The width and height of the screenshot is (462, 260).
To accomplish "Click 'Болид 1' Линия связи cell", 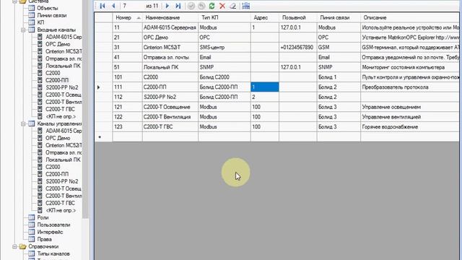I will (339, 77).
